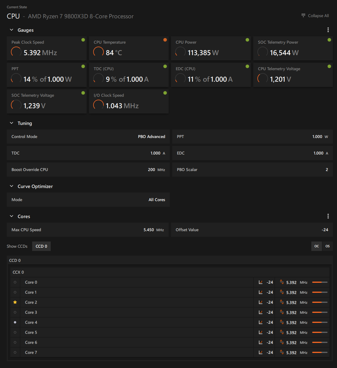The height and width of the screenshot is (368, 337).
Task: Click the PBO Scalar row
Action: (x=252, y=170)
